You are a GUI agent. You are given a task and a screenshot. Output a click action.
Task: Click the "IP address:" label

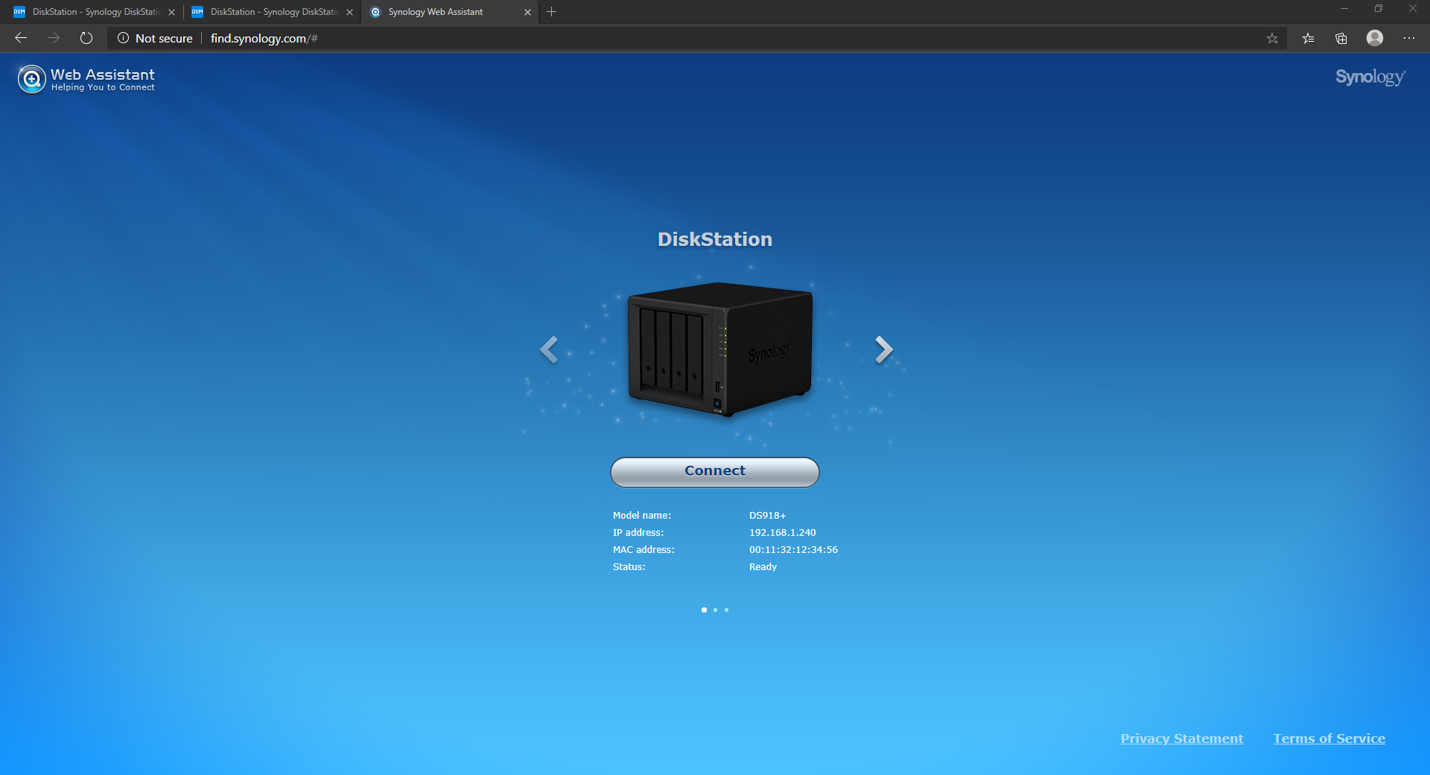click(x=638, y=533)
